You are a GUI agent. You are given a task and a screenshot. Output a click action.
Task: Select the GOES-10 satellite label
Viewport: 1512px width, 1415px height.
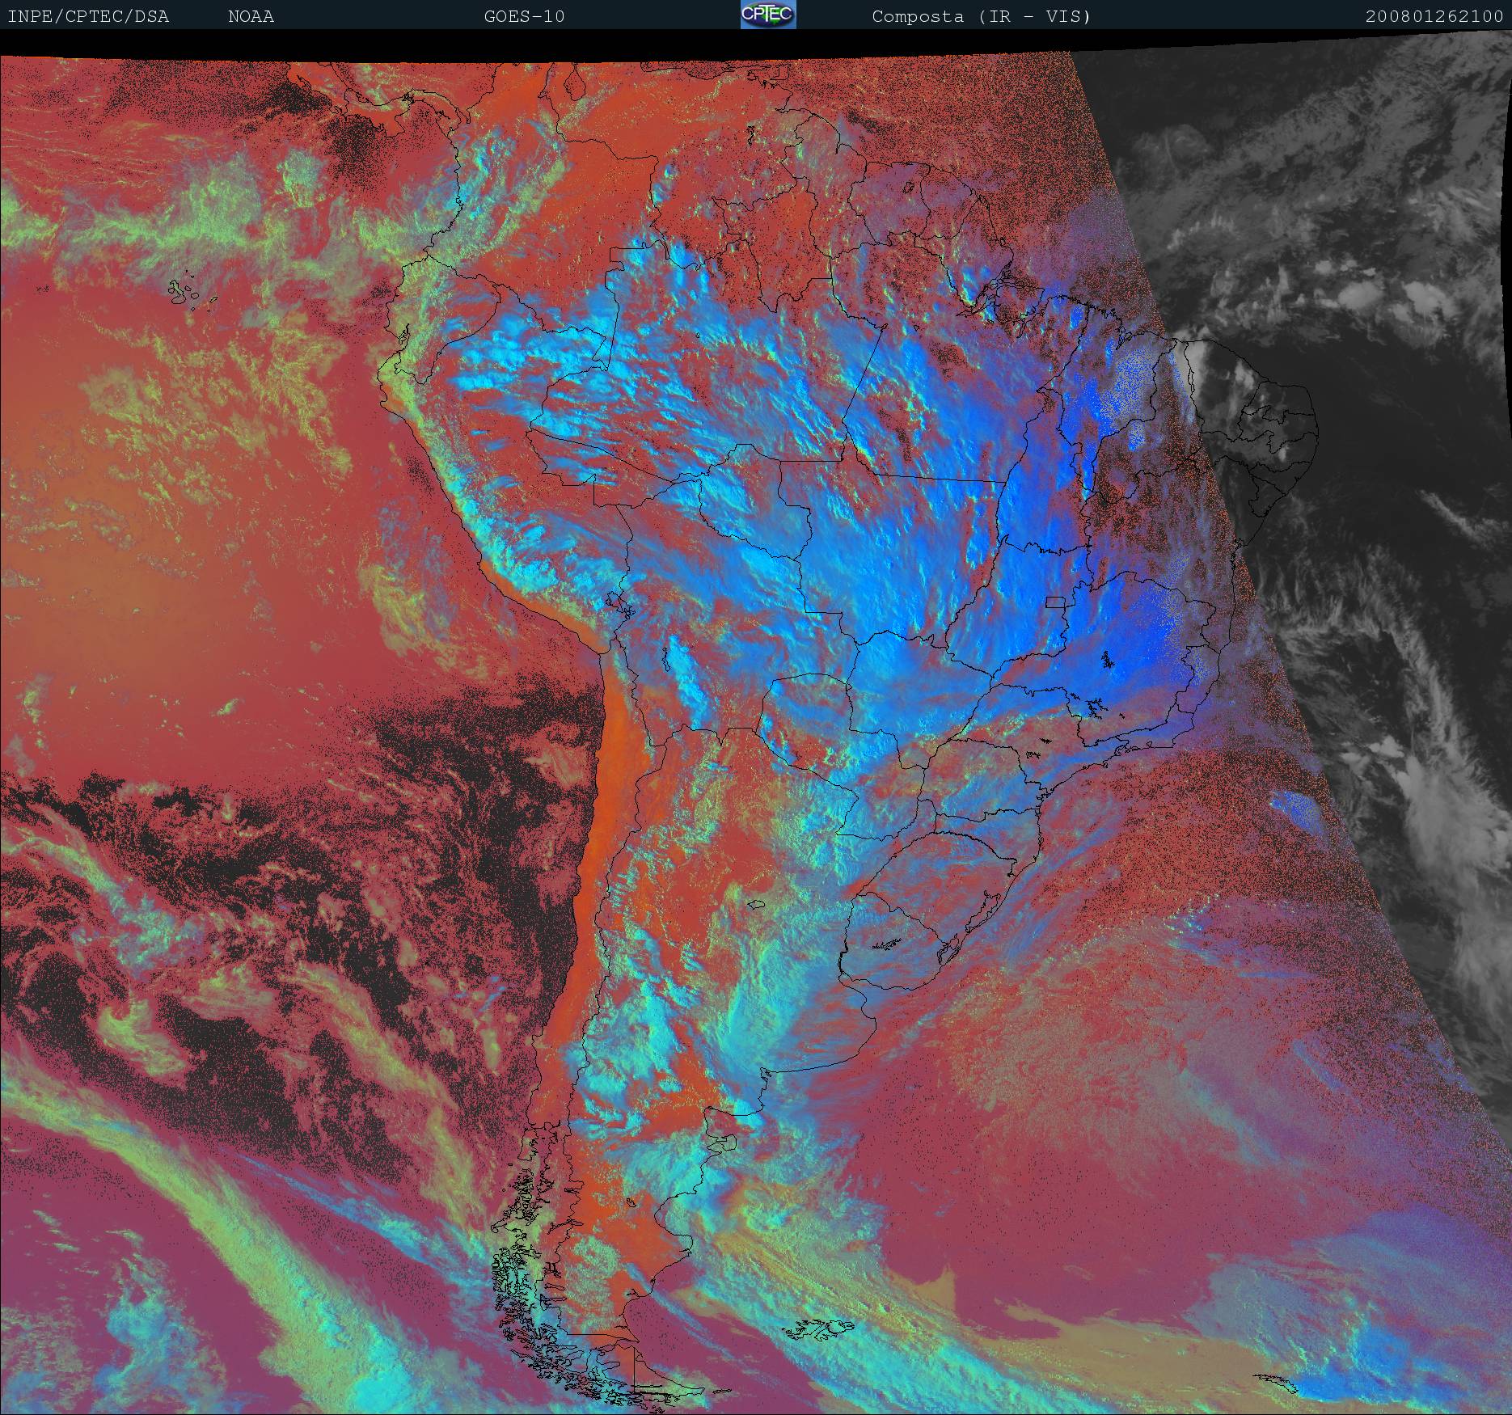click(524, 17)
